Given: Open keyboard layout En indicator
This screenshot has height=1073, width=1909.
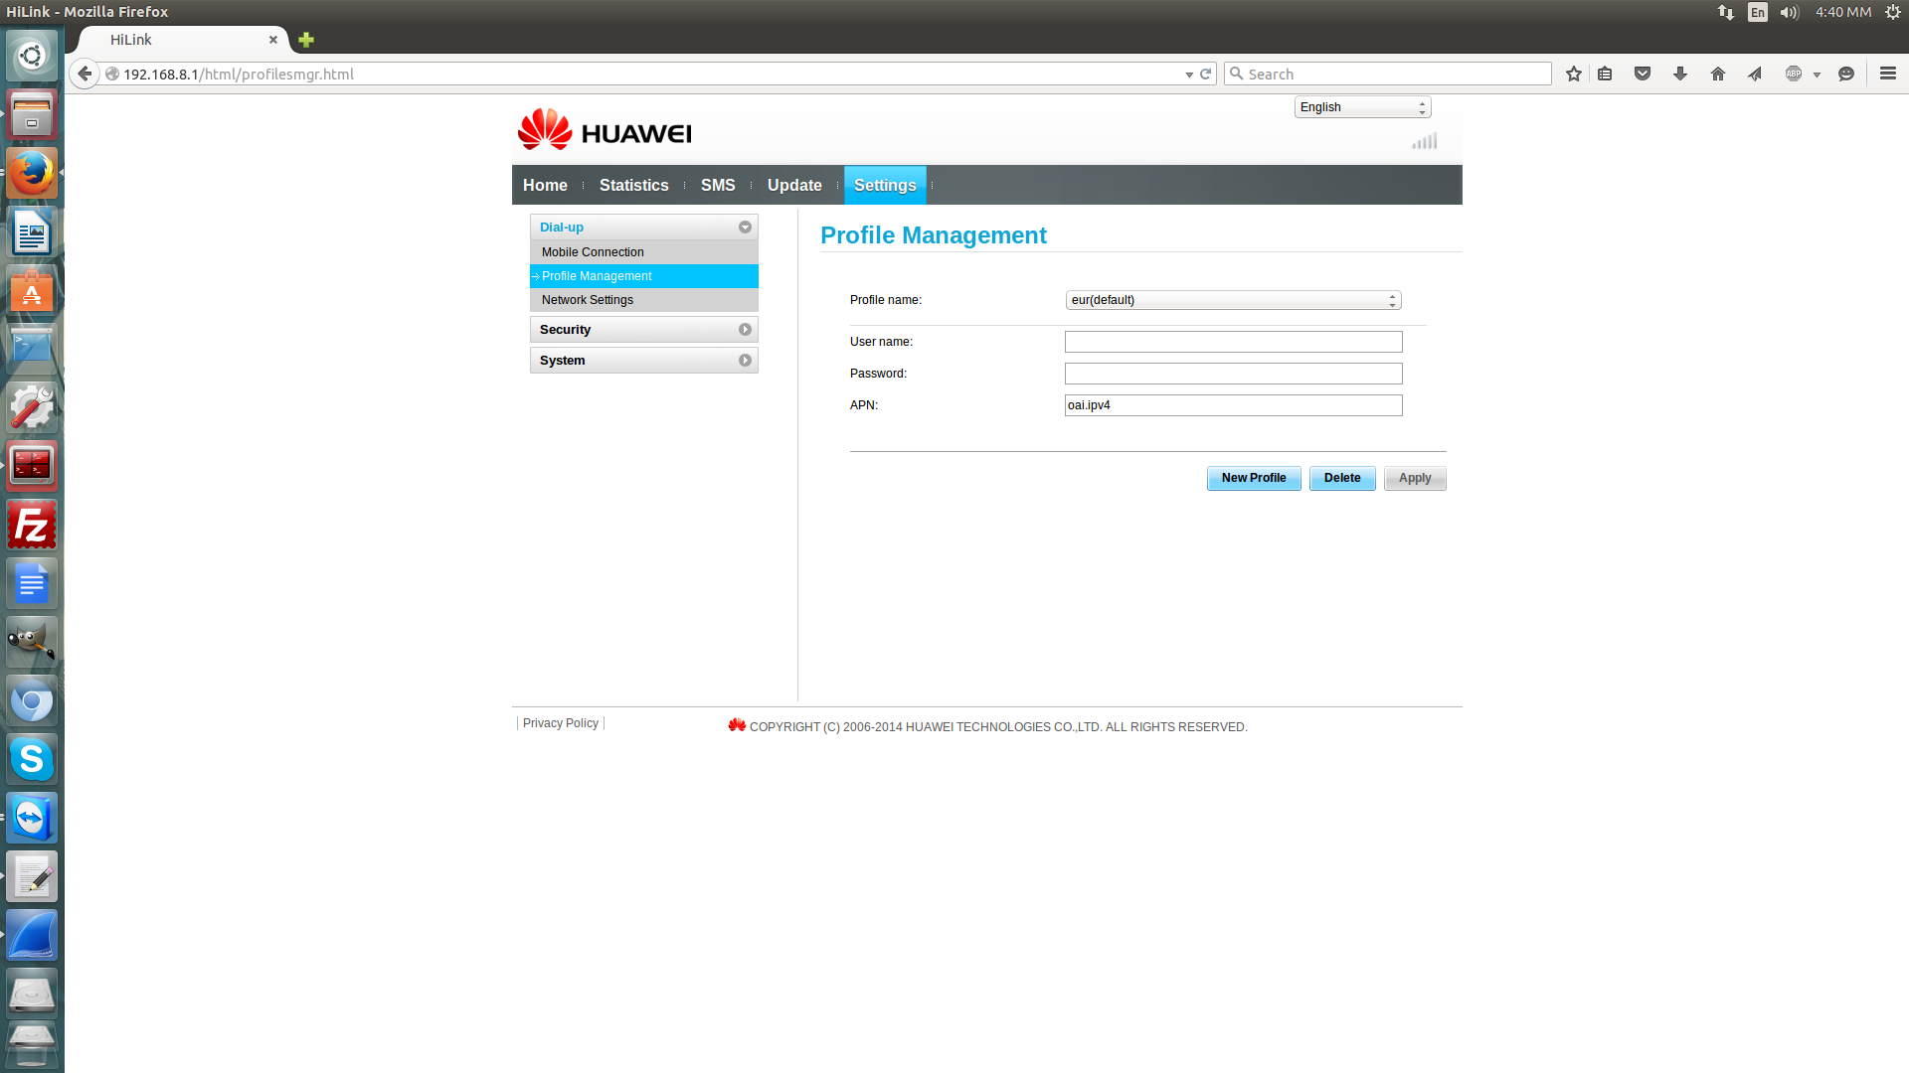Looking at the screenshot, I should [1758, 12].
